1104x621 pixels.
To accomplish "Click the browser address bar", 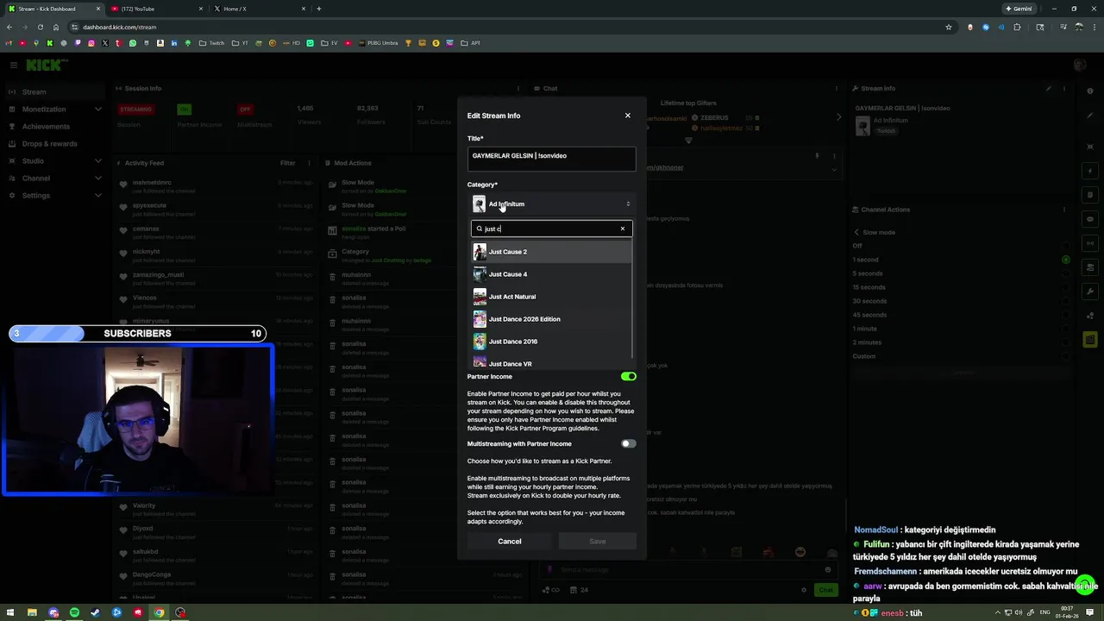I will [509, 27].
